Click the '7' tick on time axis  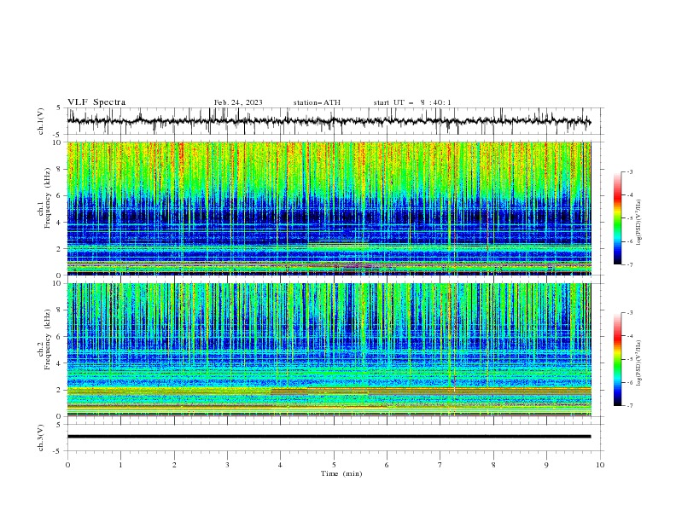pyautogui.click(x=440, y=465)
